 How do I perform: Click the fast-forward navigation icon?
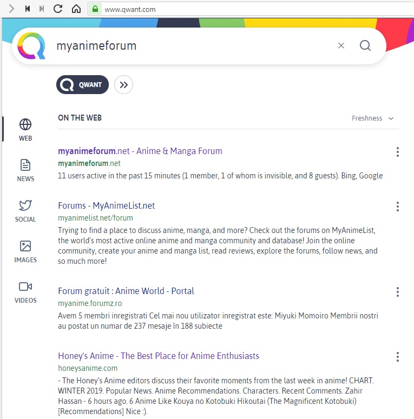[x=42, y=9]
